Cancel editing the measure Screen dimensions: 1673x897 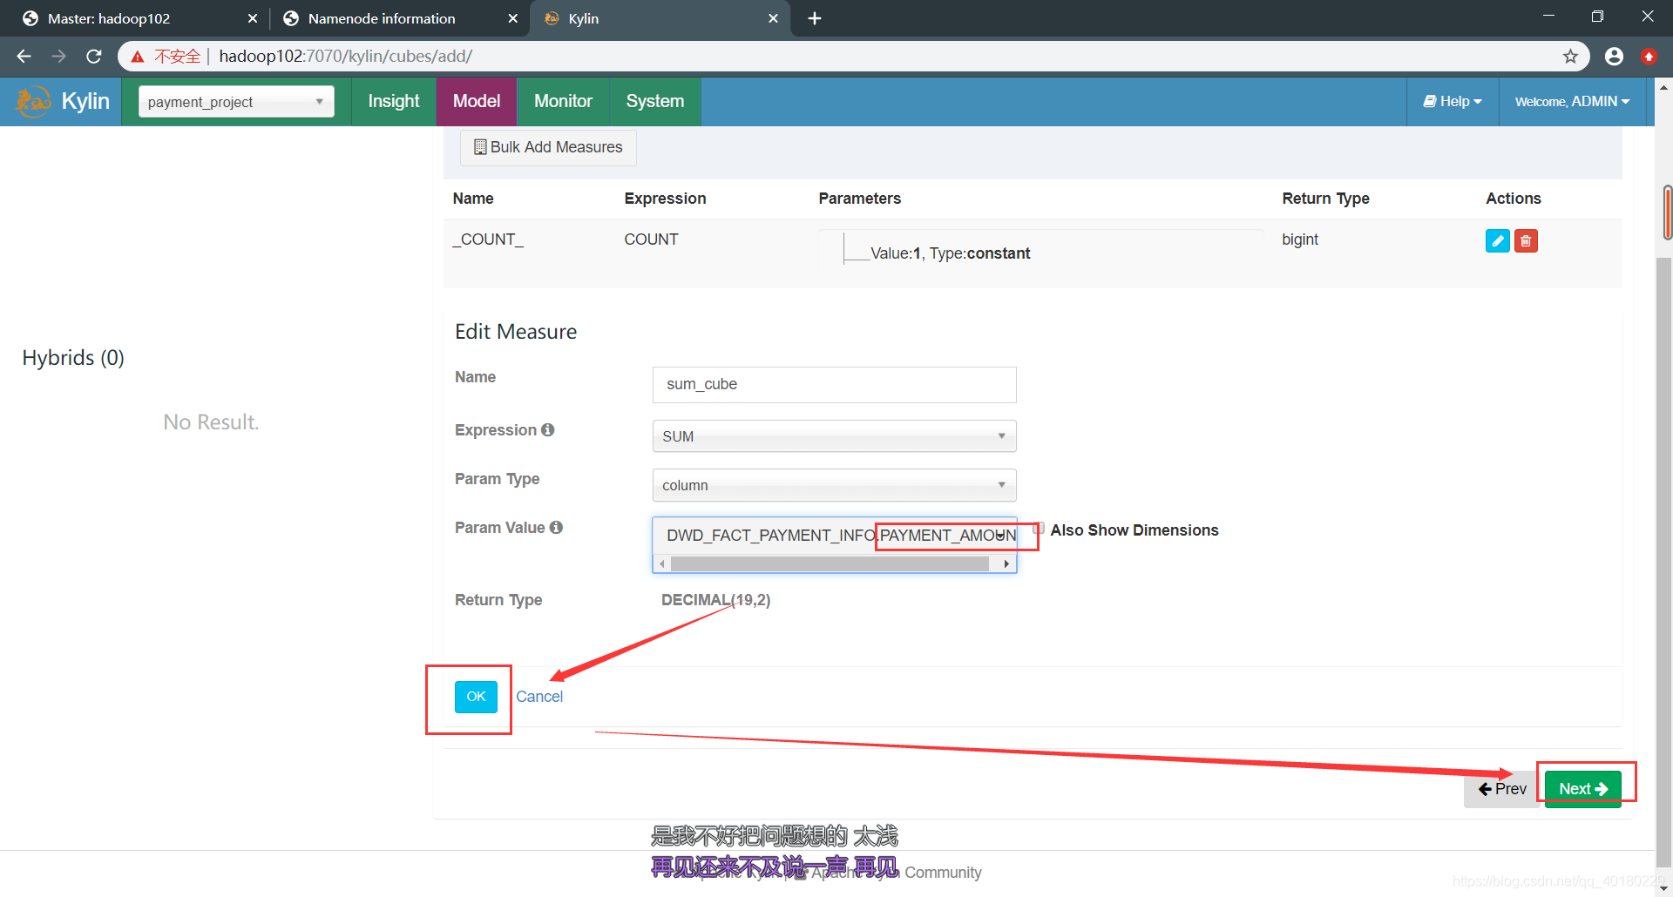click(539, 697)
